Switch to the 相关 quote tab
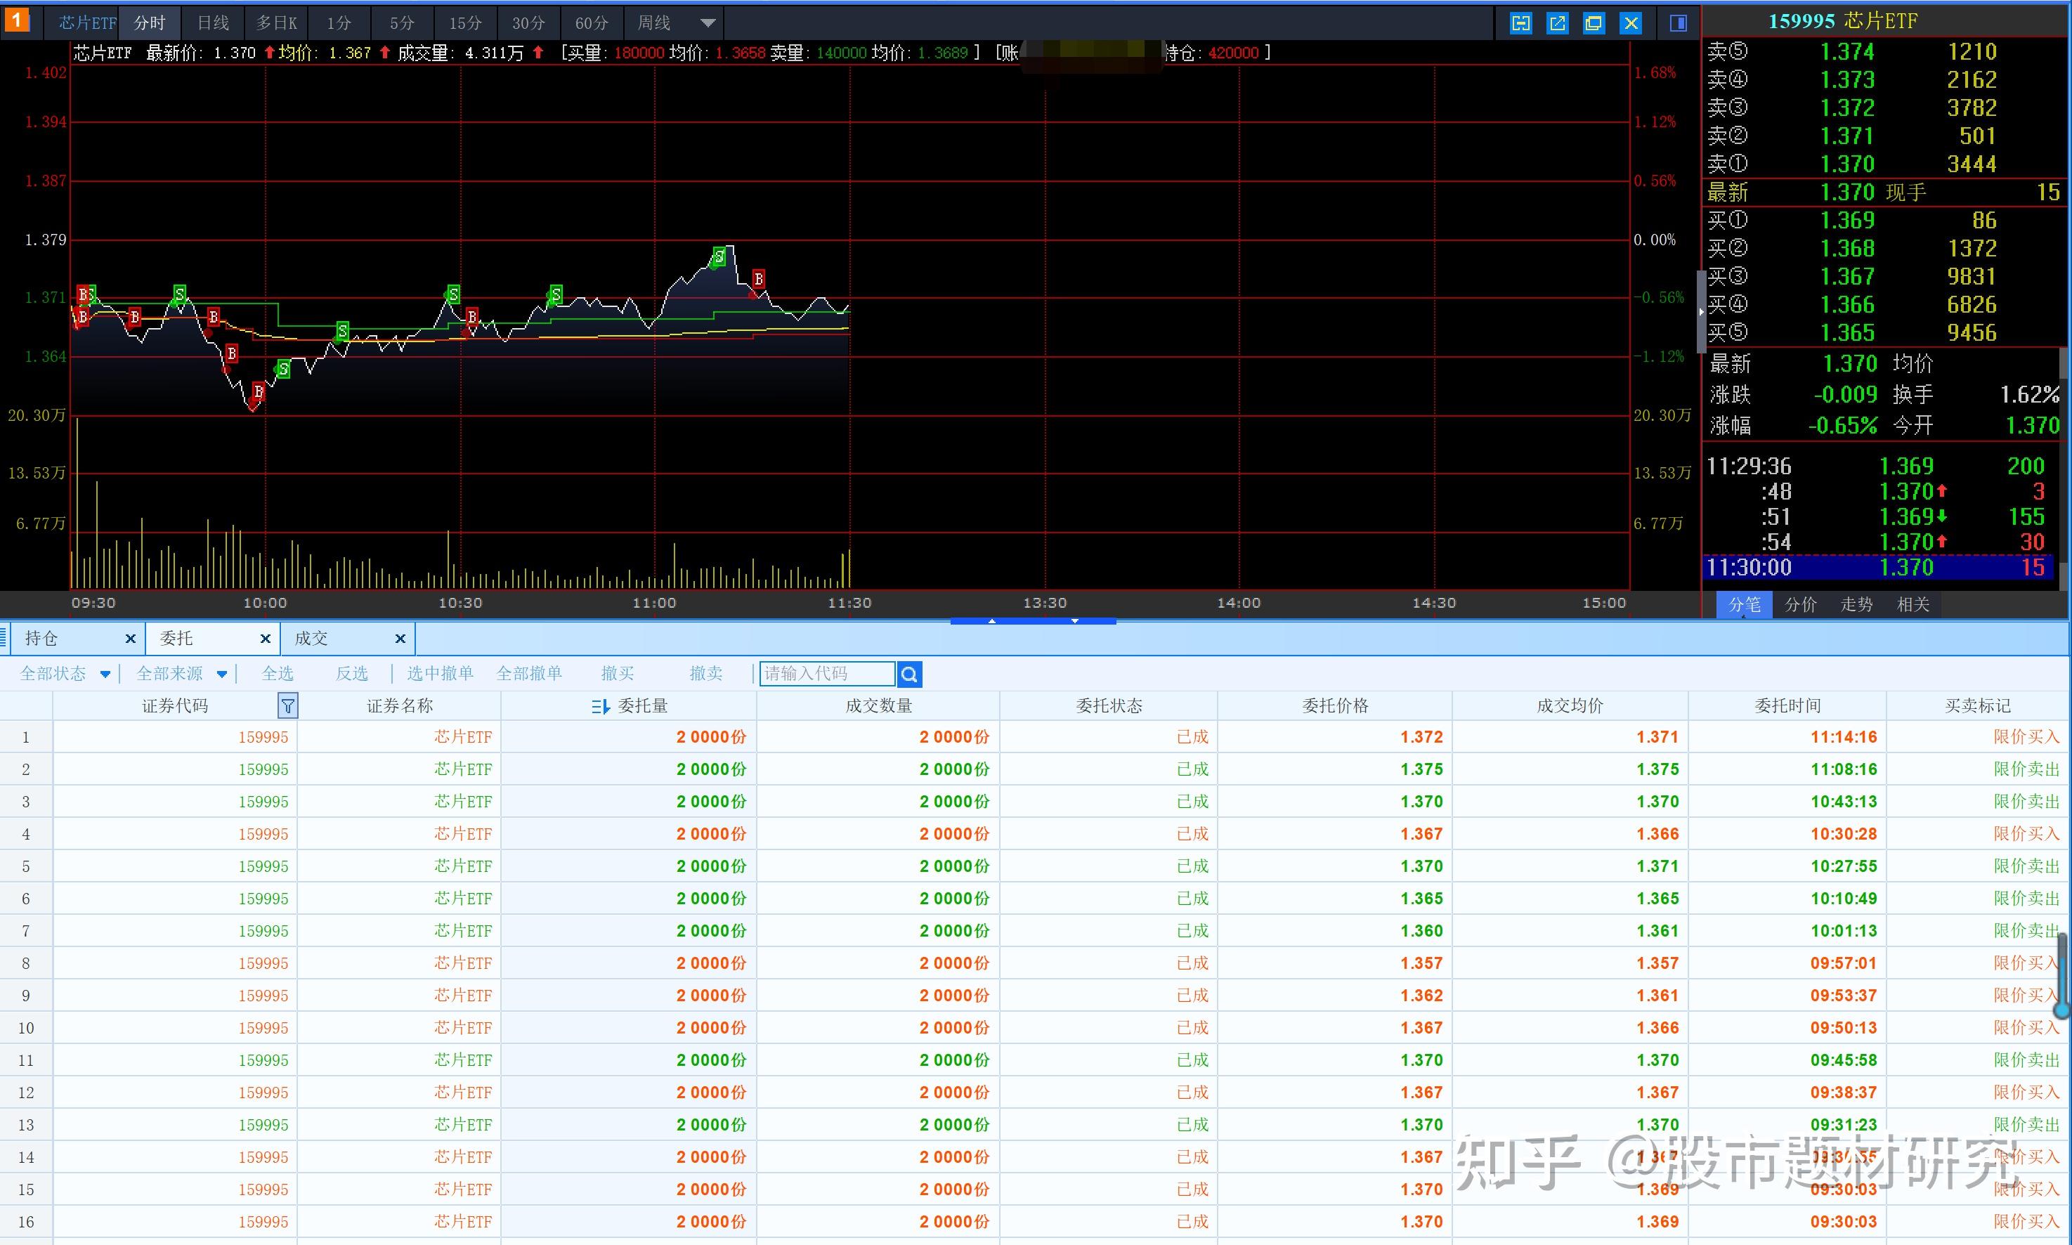The width and height of the screenshot is (2072, 1245). [1913, 604]
